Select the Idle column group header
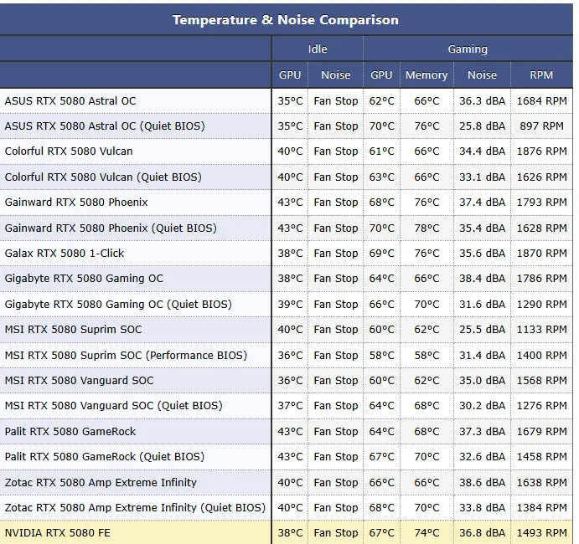This screenshot has width=579, height=544. click(318, 49)
